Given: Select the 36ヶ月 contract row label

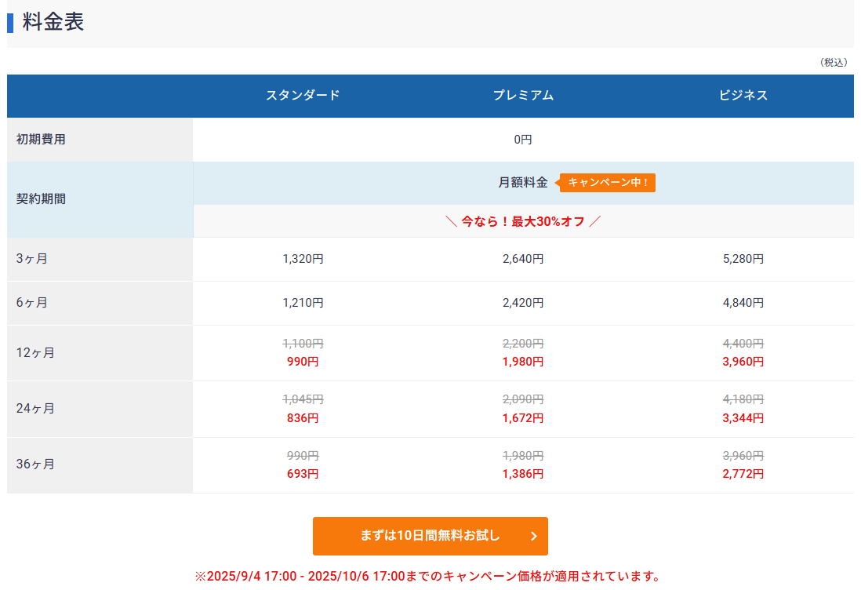Looking at the screenshot, I should click(35, 464).
